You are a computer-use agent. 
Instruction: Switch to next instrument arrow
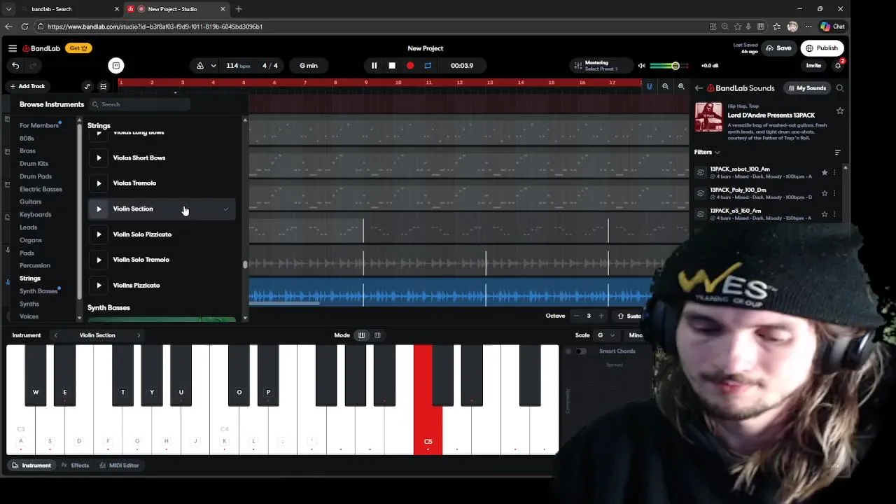139,335
